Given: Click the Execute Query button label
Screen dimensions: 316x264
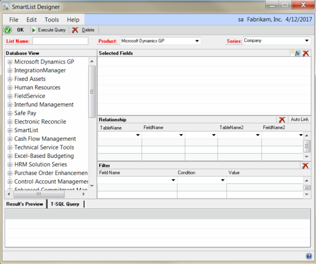Looking at the screenshot, I should [x=52, y=30].
